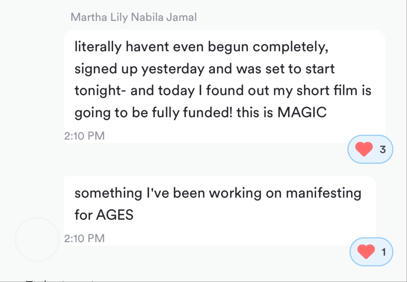This screenshot has width=407, height=282.
Task: Click the text "literally havent even begun completely,"
Action: tap(201, 47)
